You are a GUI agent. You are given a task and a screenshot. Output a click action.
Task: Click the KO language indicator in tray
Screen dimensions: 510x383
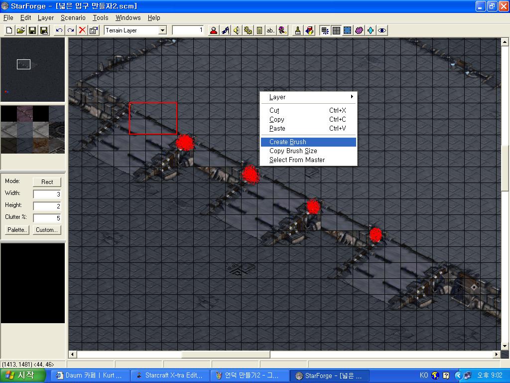(424, 375)
